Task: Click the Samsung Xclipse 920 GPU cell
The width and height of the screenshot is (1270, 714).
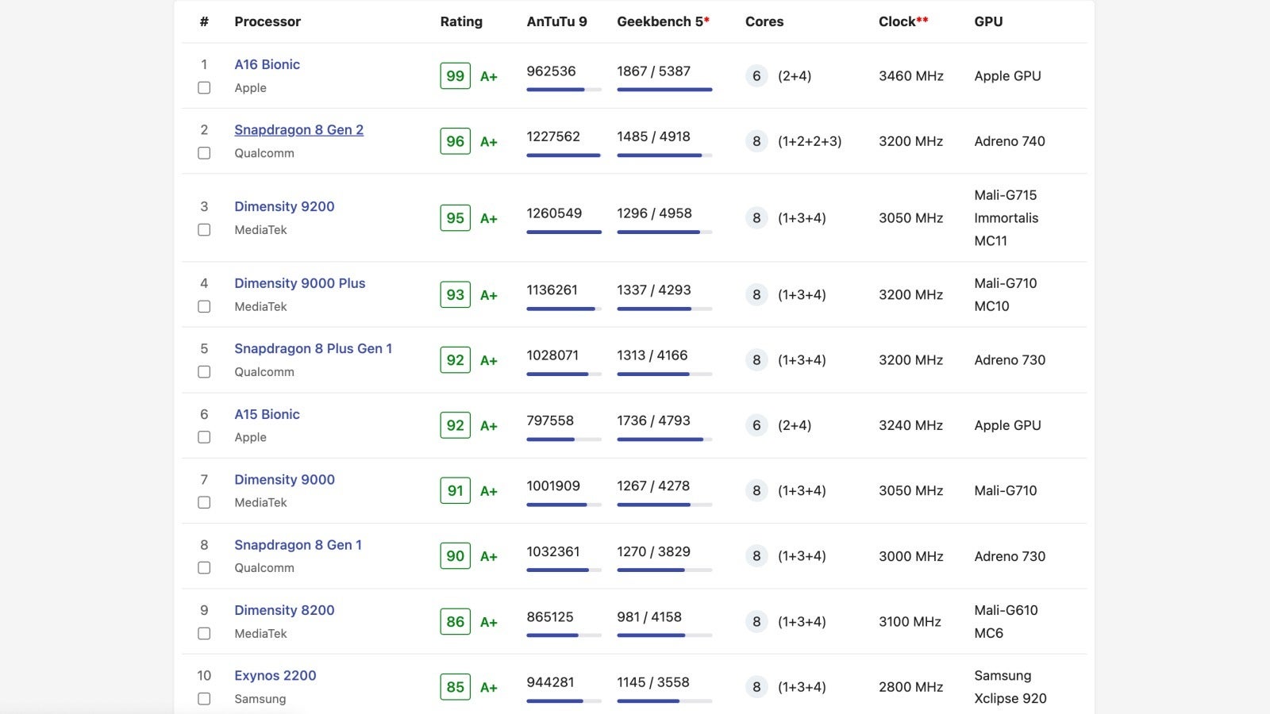Action: [x=1010, y=687]
